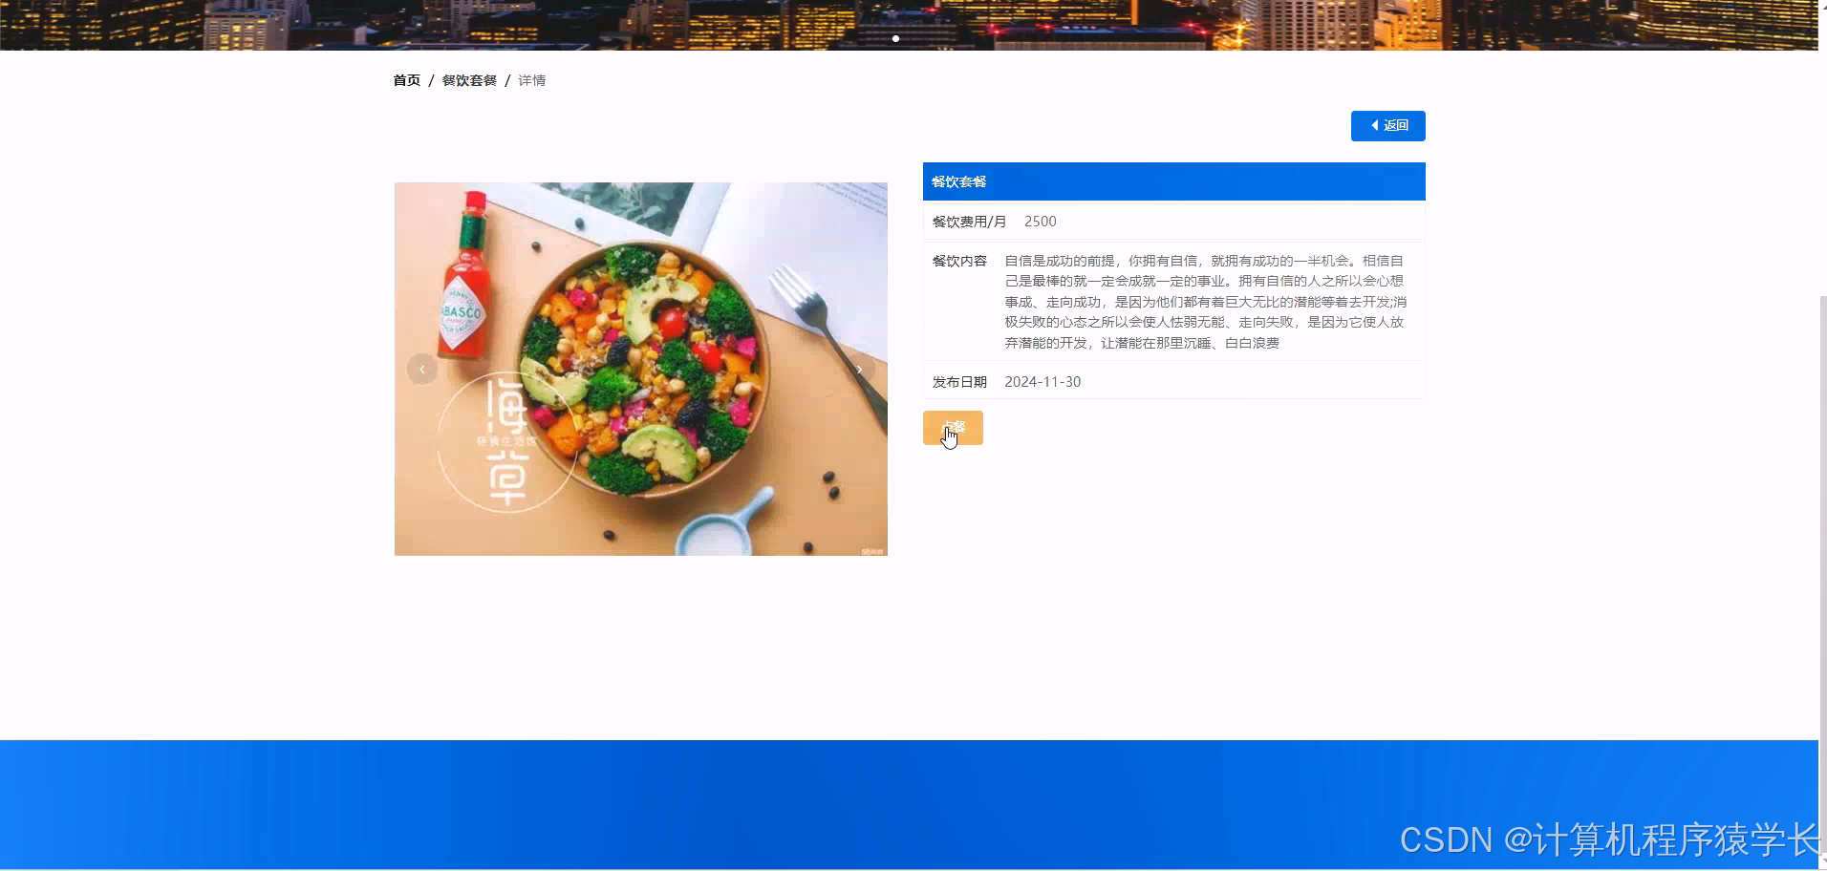Open the 餐饮套餐 breadcrumb link

click(x=468, y=80)
